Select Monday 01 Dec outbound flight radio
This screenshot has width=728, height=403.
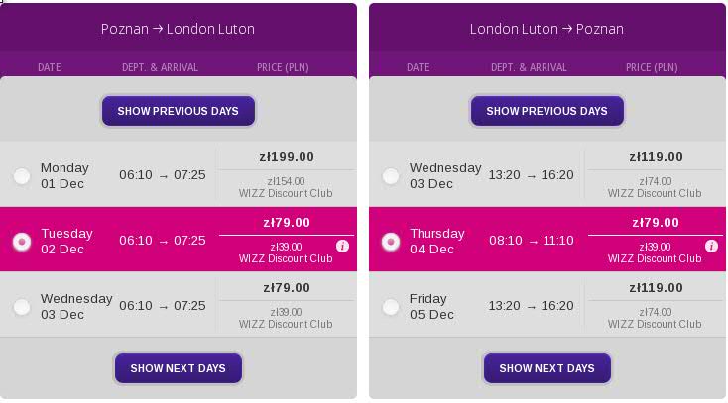tap(22, 176)
